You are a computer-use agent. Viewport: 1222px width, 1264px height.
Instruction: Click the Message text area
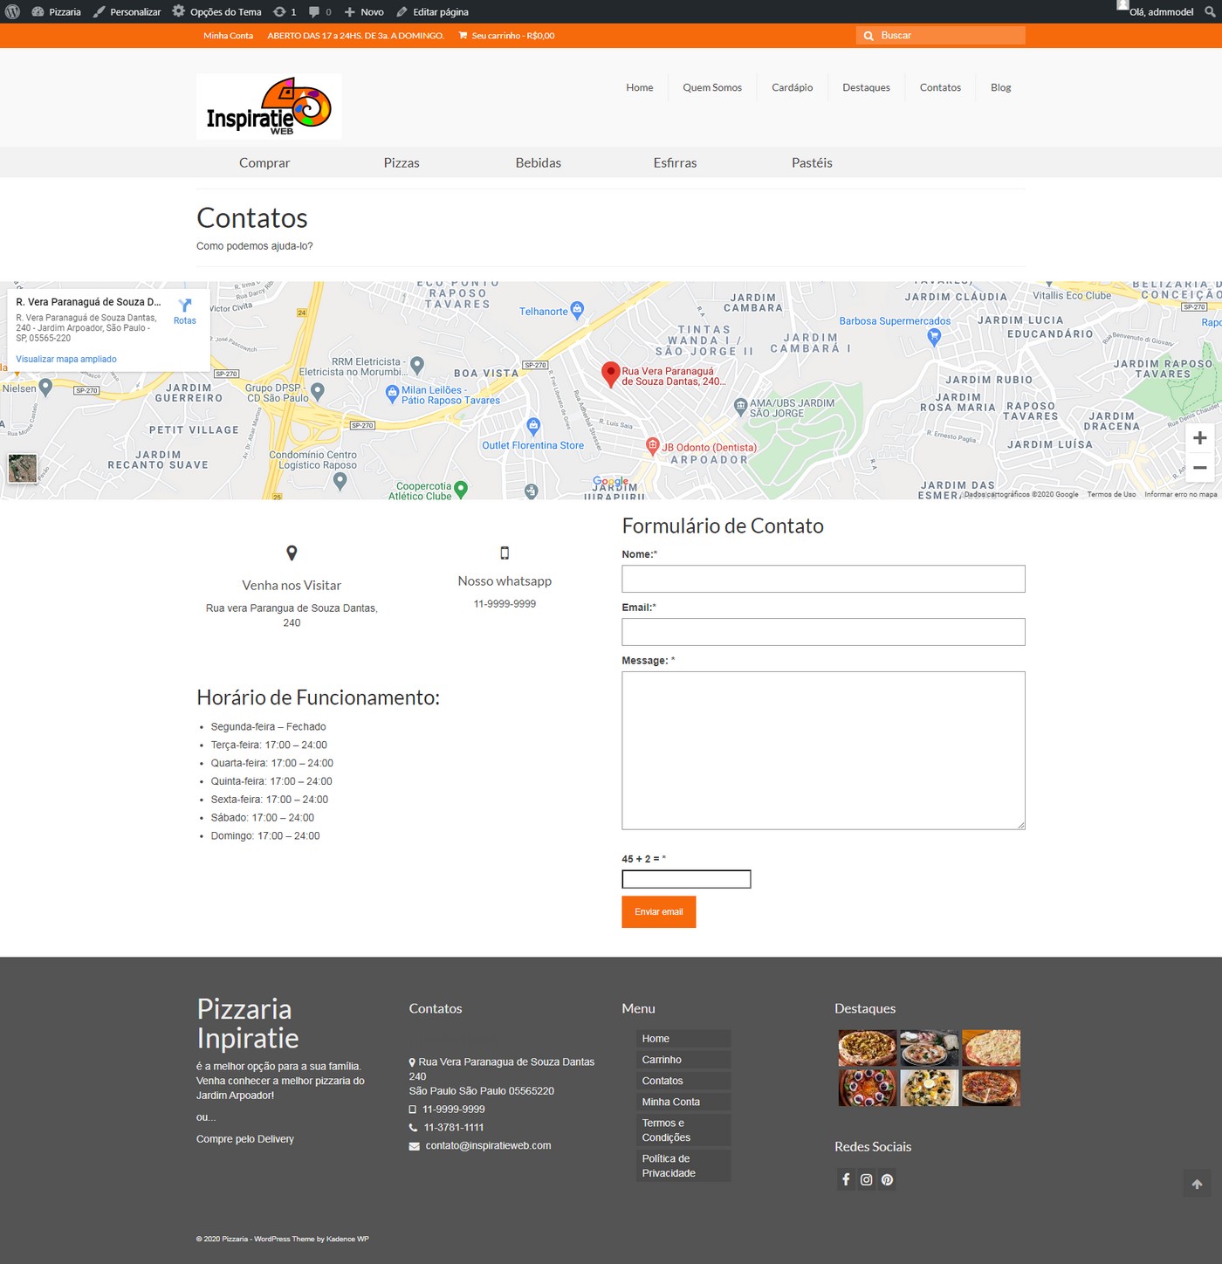coord(823,751)
